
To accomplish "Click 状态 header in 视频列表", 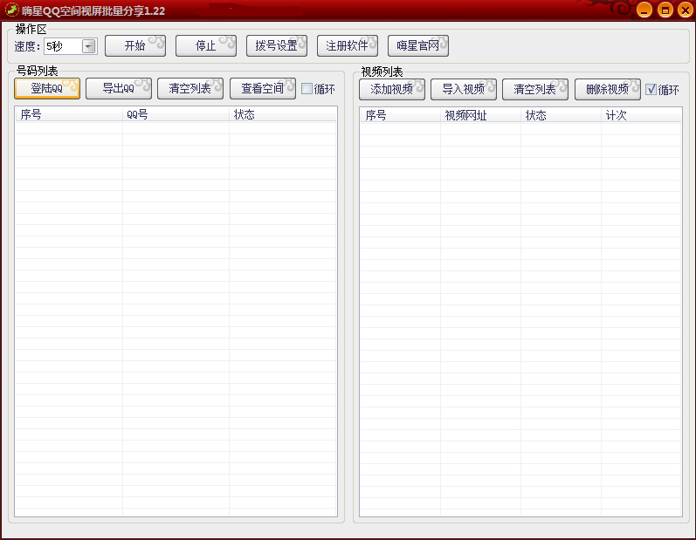I will pyautogui.click(x=561, y=115).
